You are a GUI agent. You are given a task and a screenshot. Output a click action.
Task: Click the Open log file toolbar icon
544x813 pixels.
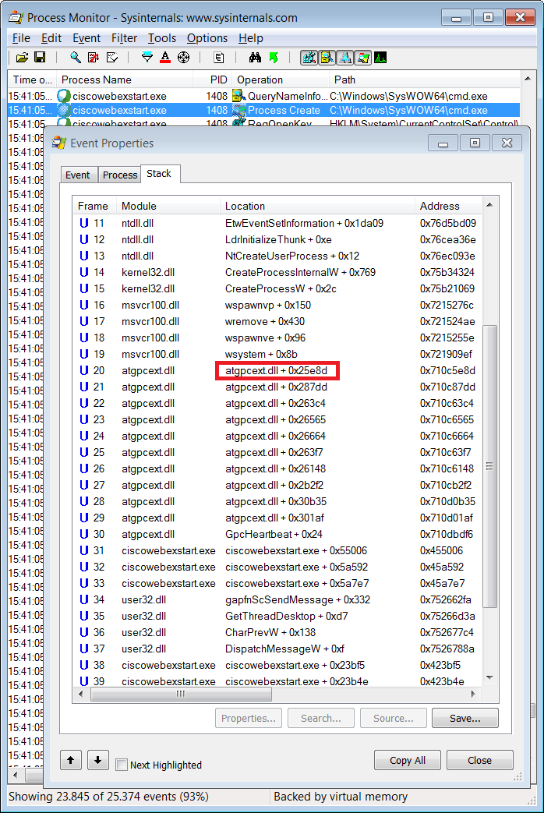coord(22,58)
